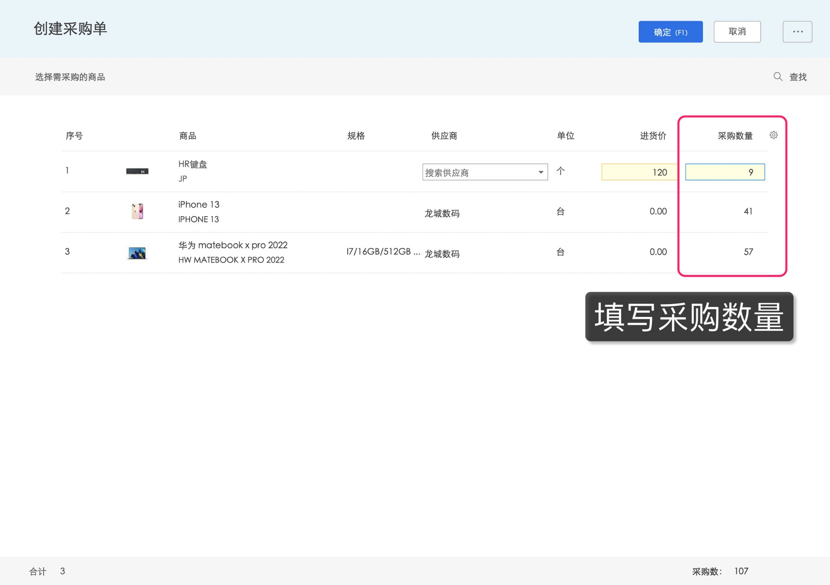The width and height of the screenshot is (830, 585).
Task: Click the iPhone 13 product image
Action: (137, 211)
